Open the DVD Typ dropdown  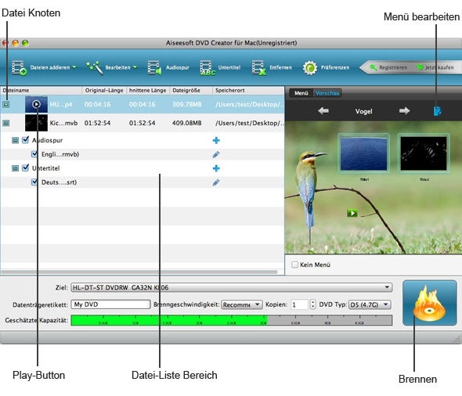click(x=370, y=304)
